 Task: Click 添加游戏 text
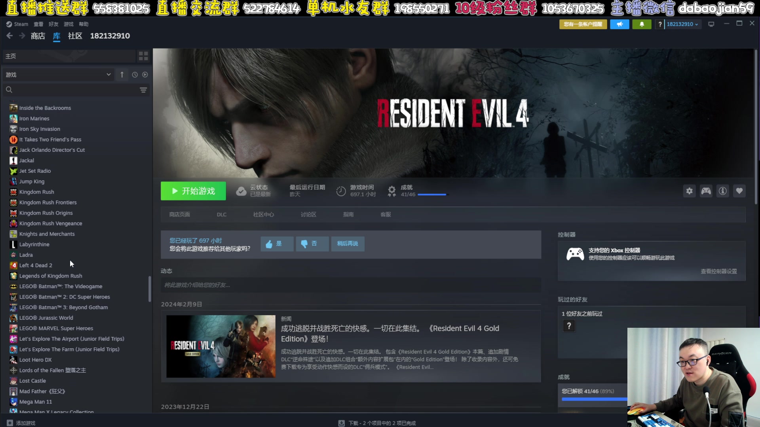(26, 423)
